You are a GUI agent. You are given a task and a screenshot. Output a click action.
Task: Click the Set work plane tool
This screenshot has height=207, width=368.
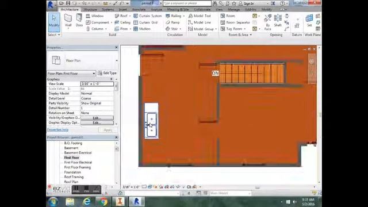(309, 21)
